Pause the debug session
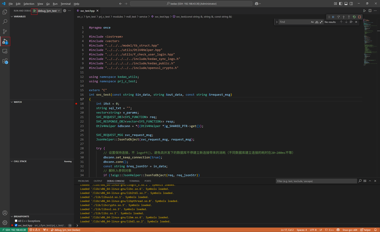Image resolution: width=380 pixels, height=232 pixels. tap(333, 17)
